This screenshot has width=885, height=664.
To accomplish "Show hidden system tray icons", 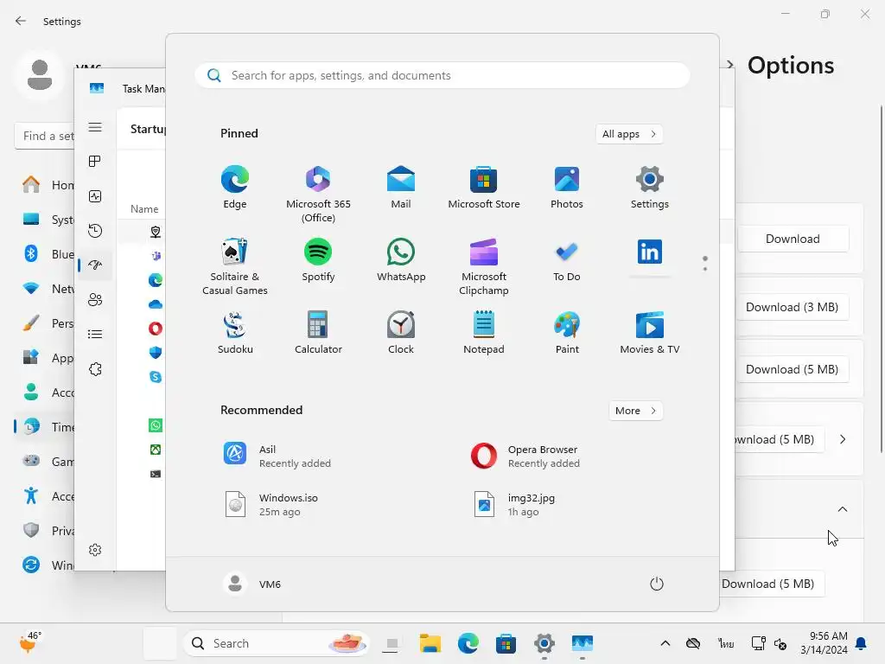I will [665, 643].
